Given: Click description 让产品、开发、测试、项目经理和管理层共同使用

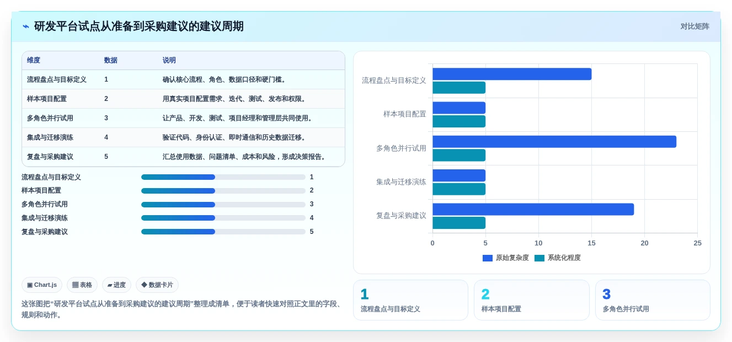Looking at the screenshot, I should (x=239, y=118).
